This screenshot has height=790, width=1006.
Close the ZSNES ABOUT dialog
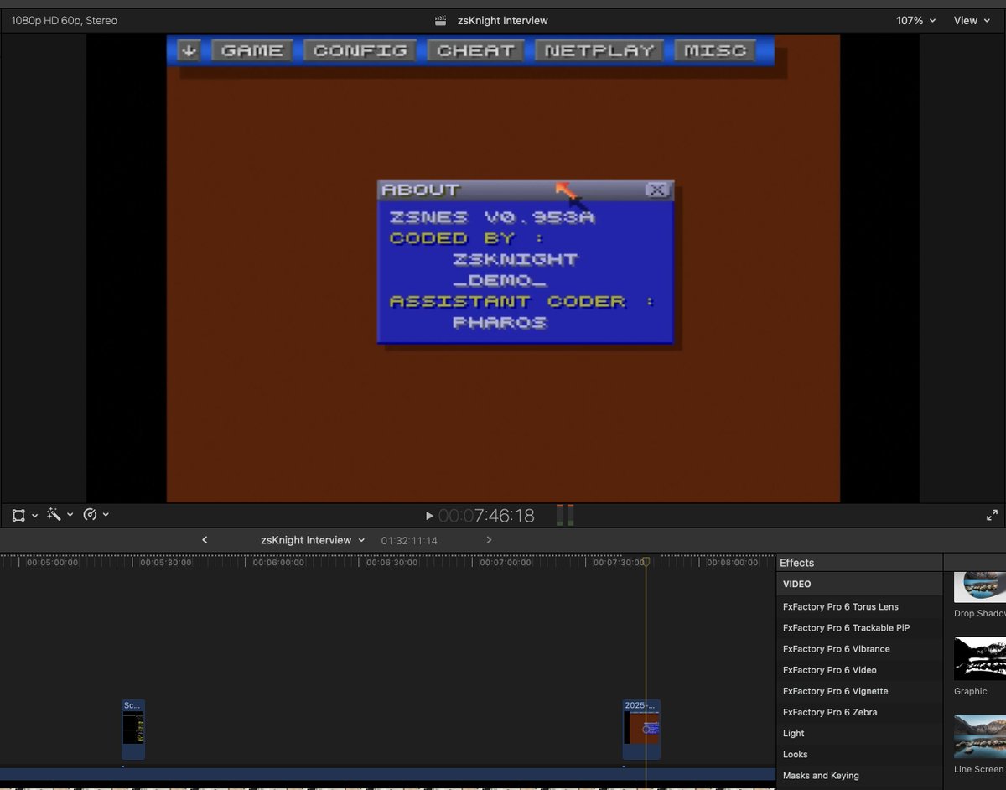pos(657,190)
